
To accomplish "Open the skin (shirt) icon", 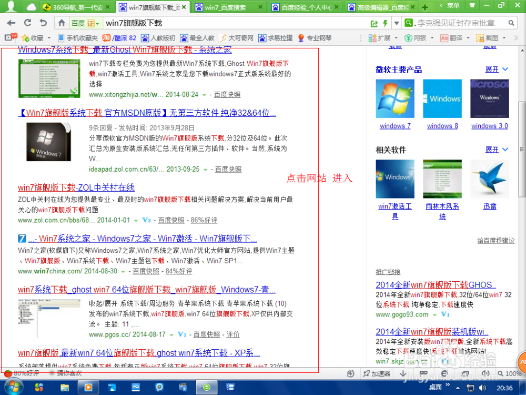I will pos(472,5).
